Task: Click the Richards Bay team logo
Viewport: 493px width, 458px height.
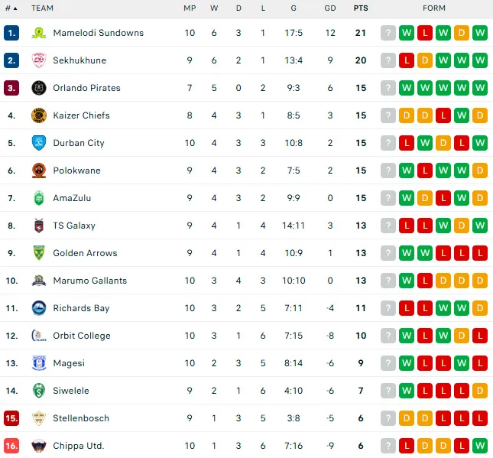Action: (x=39, y=308)
